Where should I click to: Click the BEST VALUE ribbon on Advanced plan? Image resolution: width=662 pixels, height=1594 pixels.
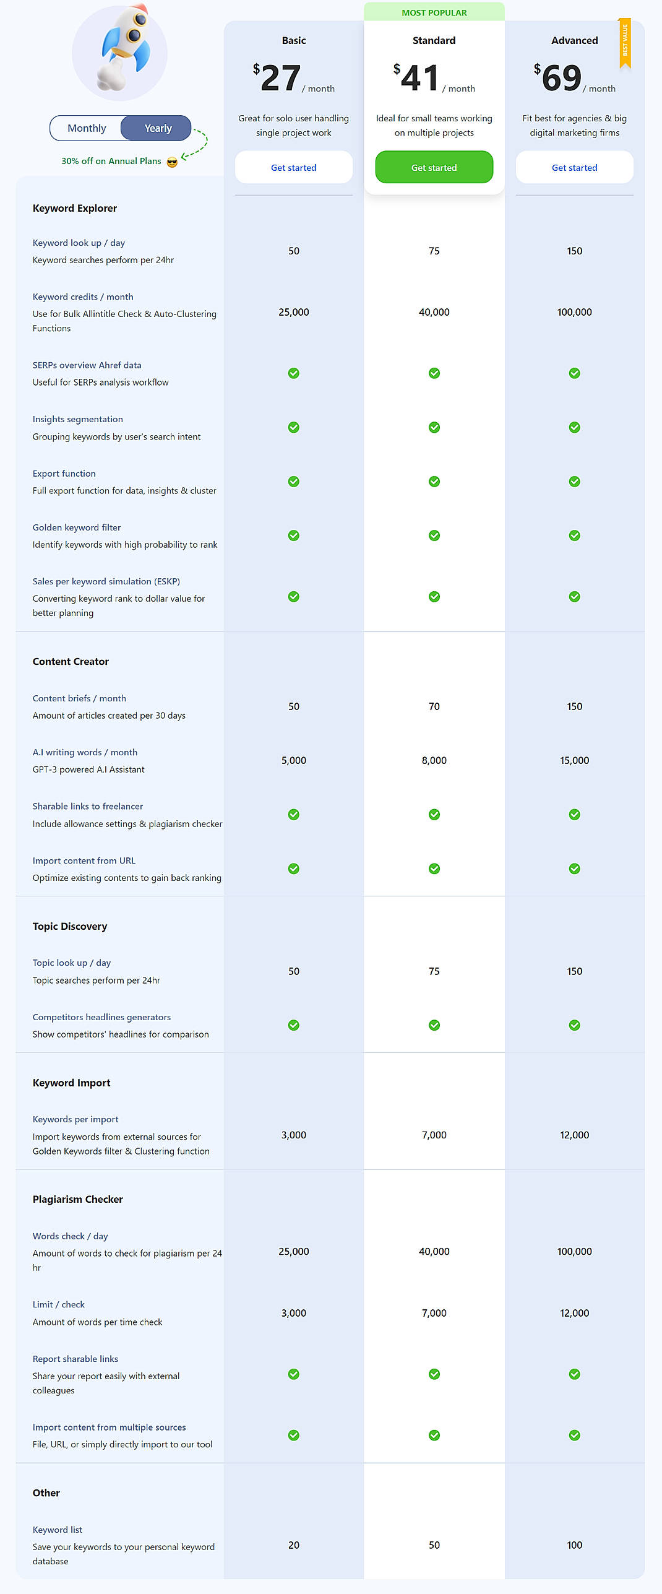[x=626, y=43]
